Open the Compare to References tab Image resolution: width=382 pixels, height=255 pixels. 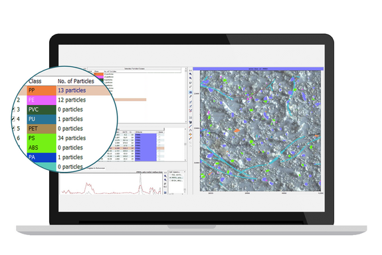click(x=96, y=168)
